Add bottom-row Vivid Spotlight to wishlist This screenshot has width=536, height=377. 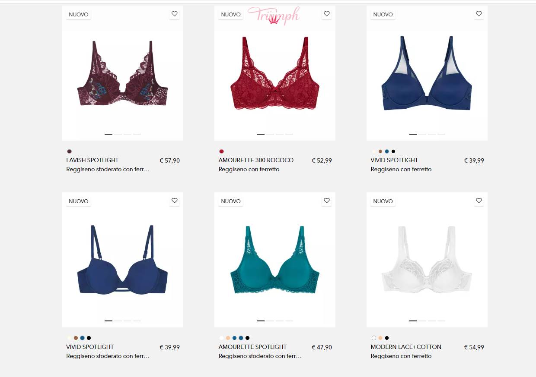pyautogui.click(x=175, y=201)
